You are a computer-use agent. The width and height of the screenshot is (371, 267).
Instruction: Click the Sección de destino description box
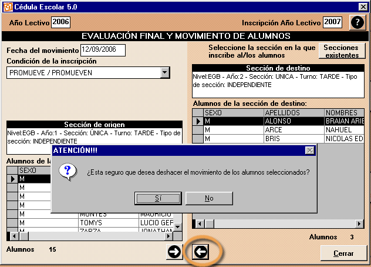click(278, 85)
